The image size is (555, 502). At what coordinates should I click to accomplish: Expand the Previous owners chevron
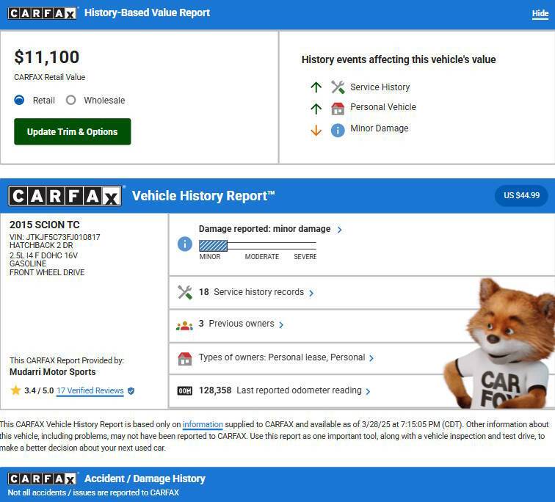(x=281, y=325)
